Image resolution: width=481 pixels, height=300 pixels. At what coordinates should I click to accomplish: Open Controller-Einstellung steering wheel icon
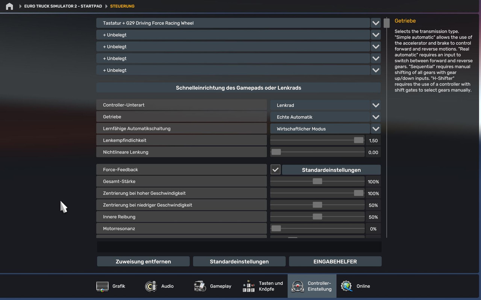click(x=298, y=286)
